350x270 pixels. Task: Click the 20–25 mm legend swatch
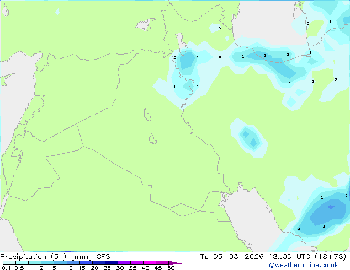tap(99, 263)
